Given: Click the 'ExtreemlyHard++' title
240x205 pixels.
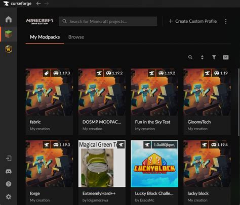Looking at the screenshot, I should 99,193.
